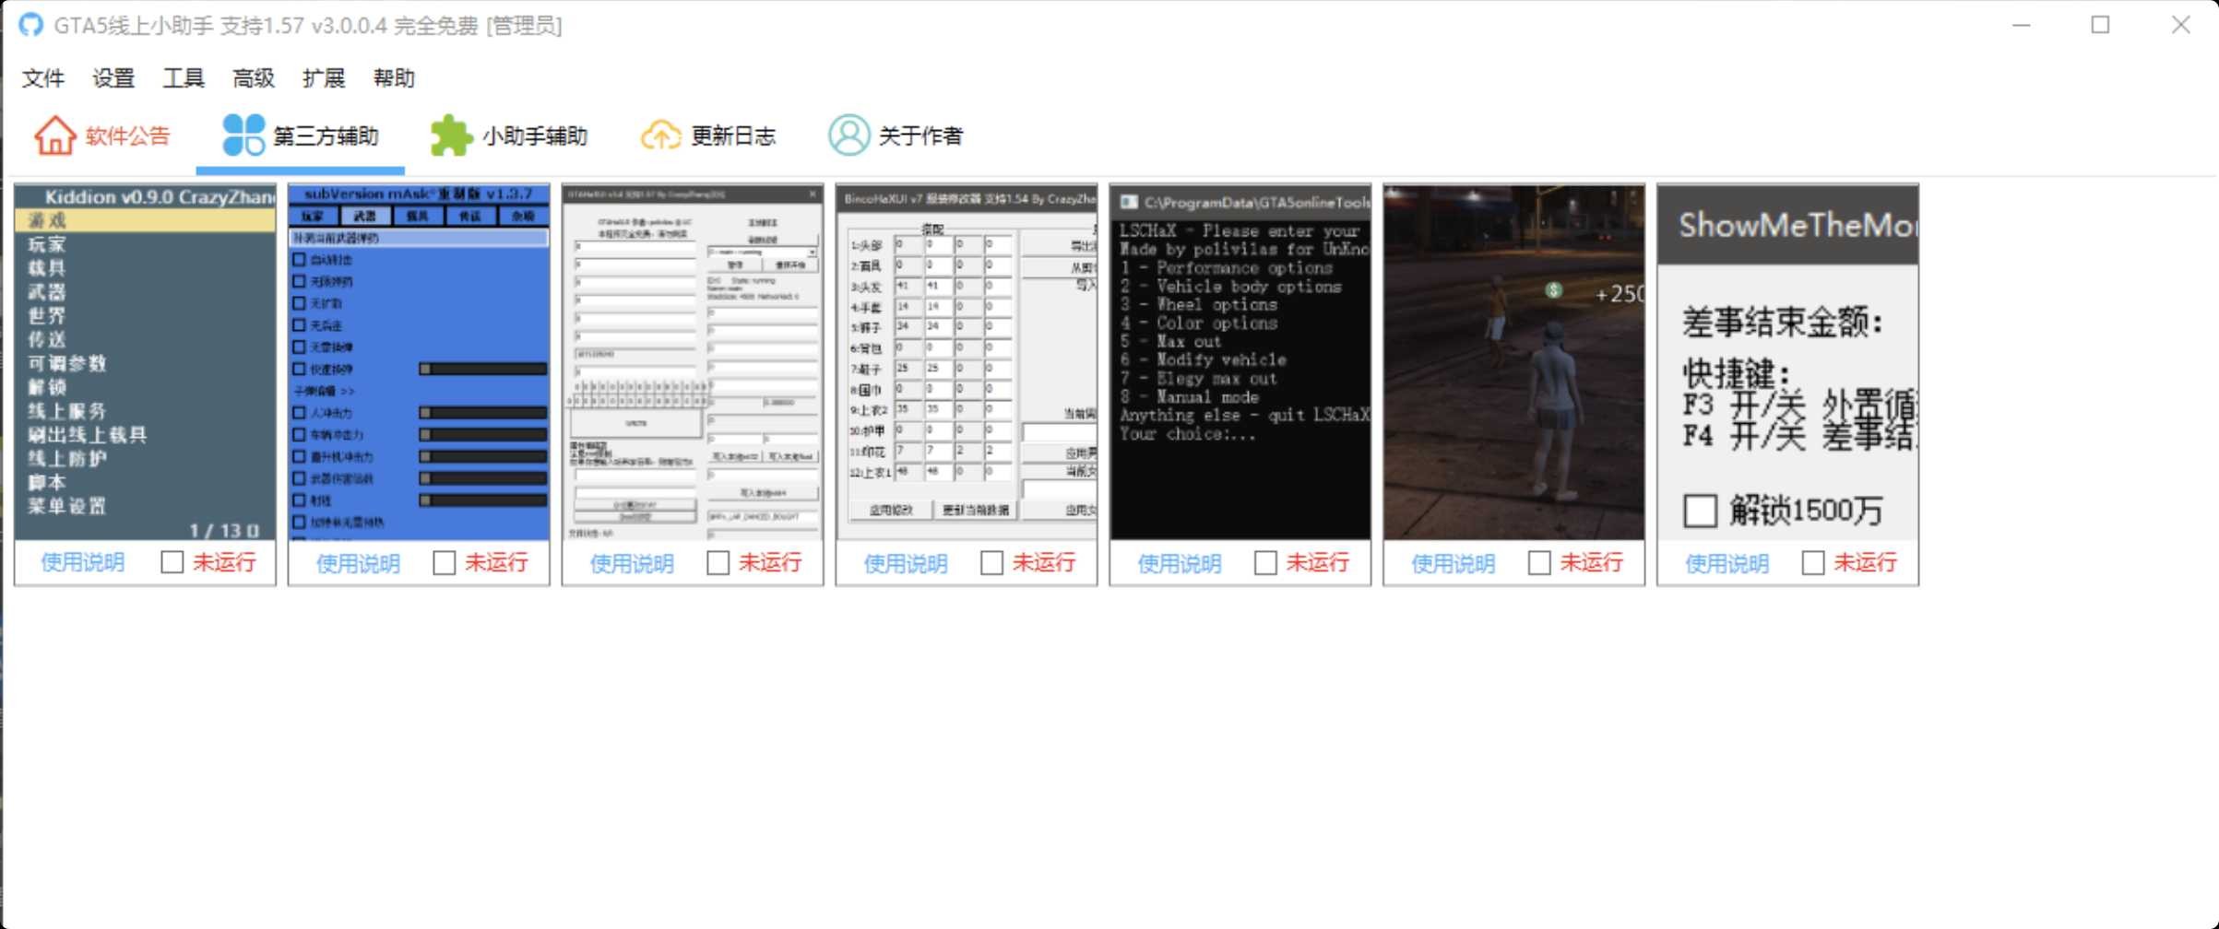
Task: Click the subVersion mAsk thumbnail
Action: coord(419,362)
